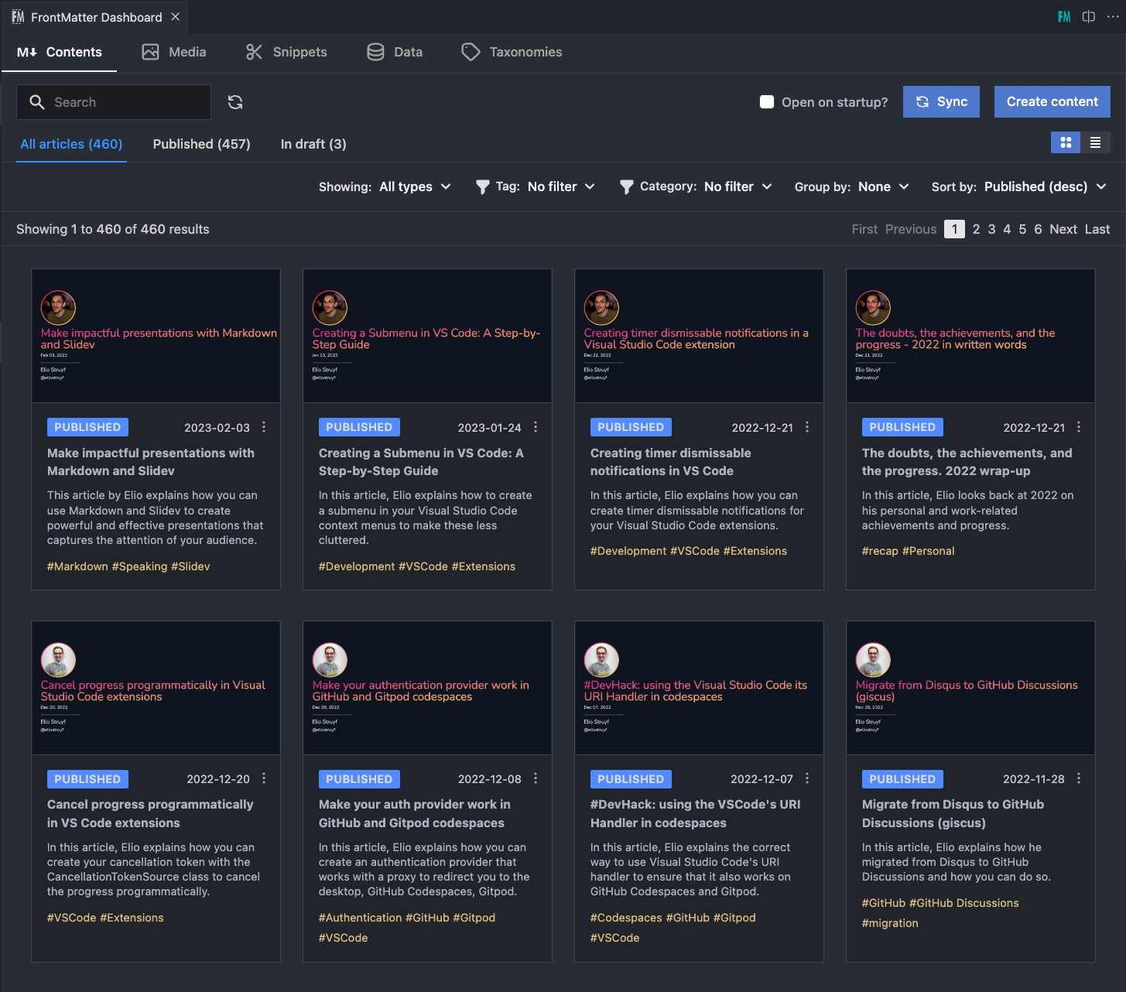Open thumbnail of Cancel progress programmatically article
The width and height of the screenshot is (1126, 992).
coord(156,688)
